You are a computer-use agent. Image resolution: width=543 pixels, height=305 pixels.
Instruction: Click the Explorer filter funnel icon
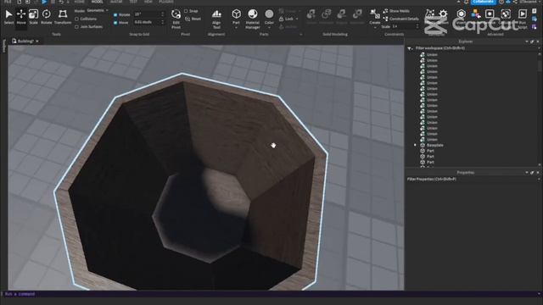pos(410,48)
